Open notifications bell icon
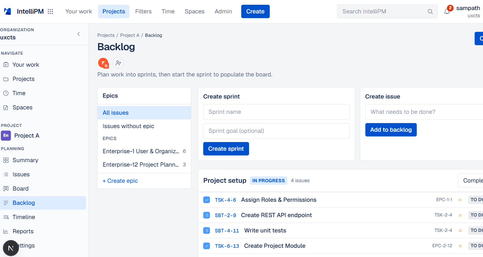483x257 pixels. (x=447, y=11)
